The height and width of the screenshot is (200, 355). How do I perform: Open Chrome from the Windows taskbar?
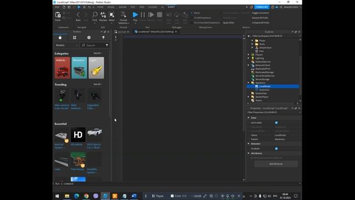click(87, 196)
